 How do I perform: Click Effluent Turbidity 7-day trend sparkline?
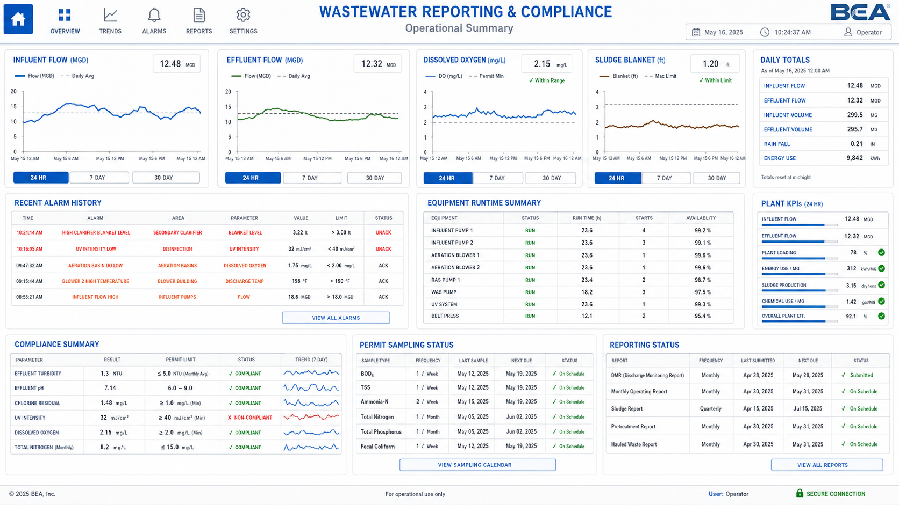tap(311, 373)
